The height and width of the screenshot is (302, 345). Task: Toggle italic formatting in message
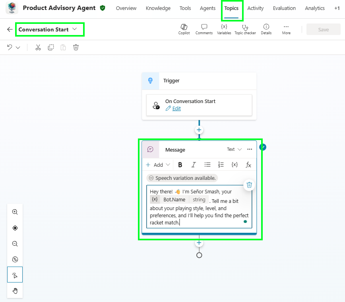pyautogui.click(x=194, y=165)
